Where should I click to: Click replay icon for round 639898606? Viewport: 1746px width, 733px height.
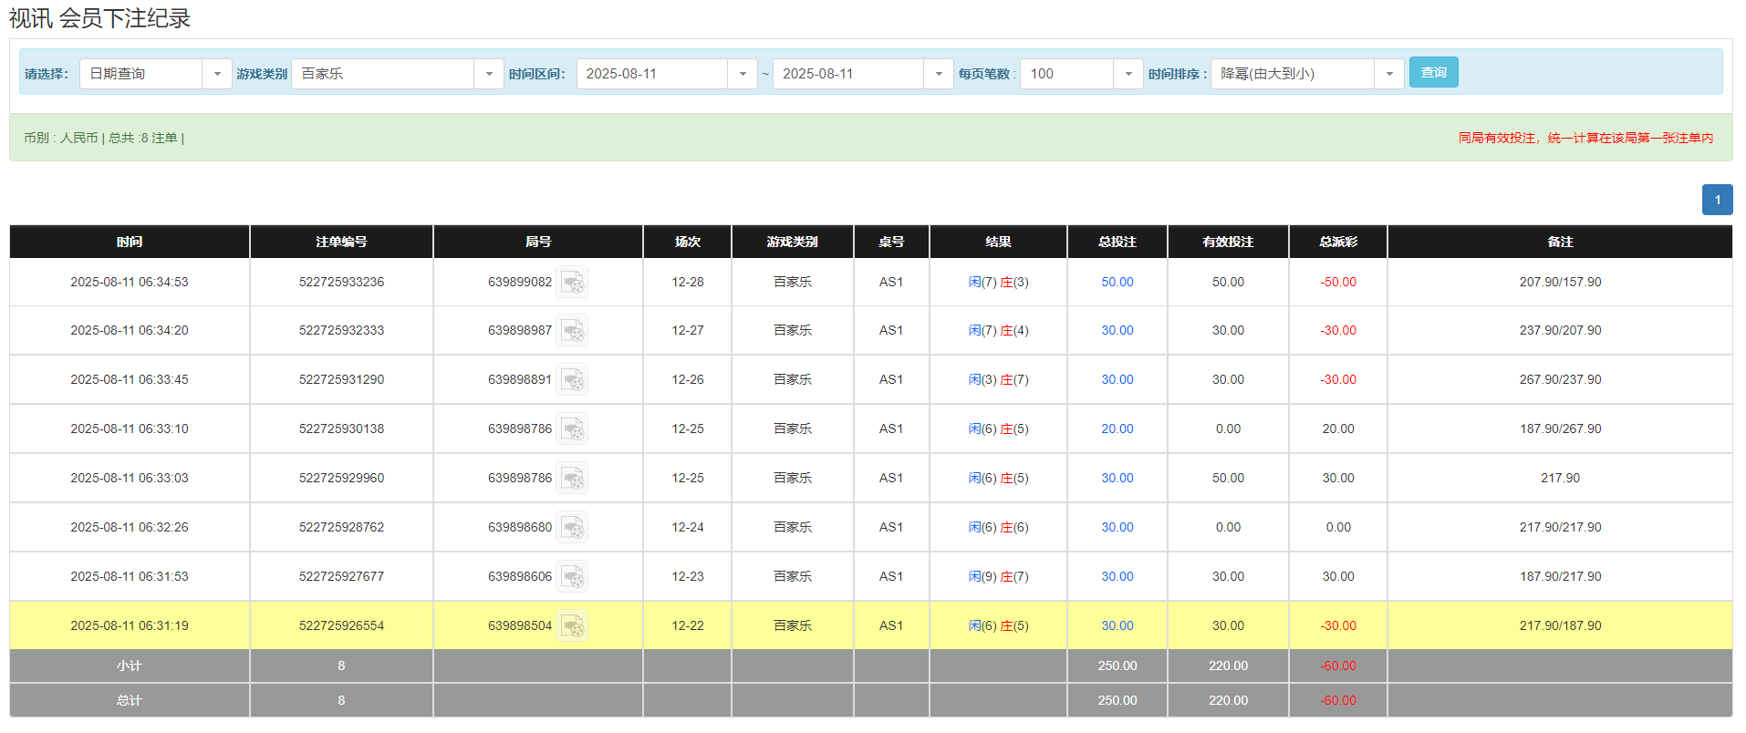coord(572,577)
